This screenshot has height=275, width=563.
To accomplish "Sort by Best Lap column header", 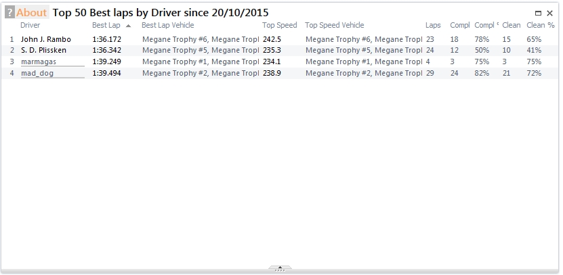I will [x=106, y=25].
